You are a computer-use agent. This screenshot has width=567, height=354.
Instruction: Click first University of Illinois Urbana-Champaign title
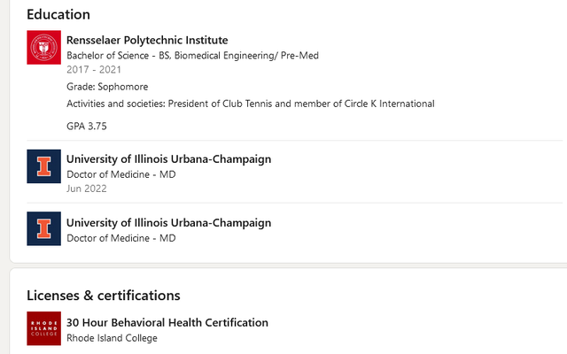(x=169, y=159)
